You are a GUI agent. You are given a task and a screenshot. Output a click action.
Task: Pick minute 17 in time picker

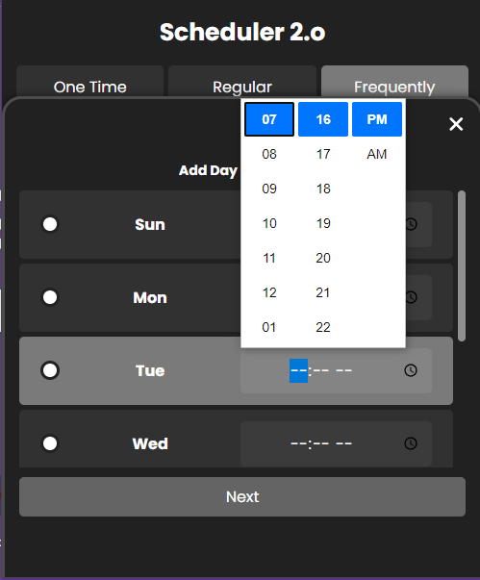pyautogui.click(x=323, y=154)
